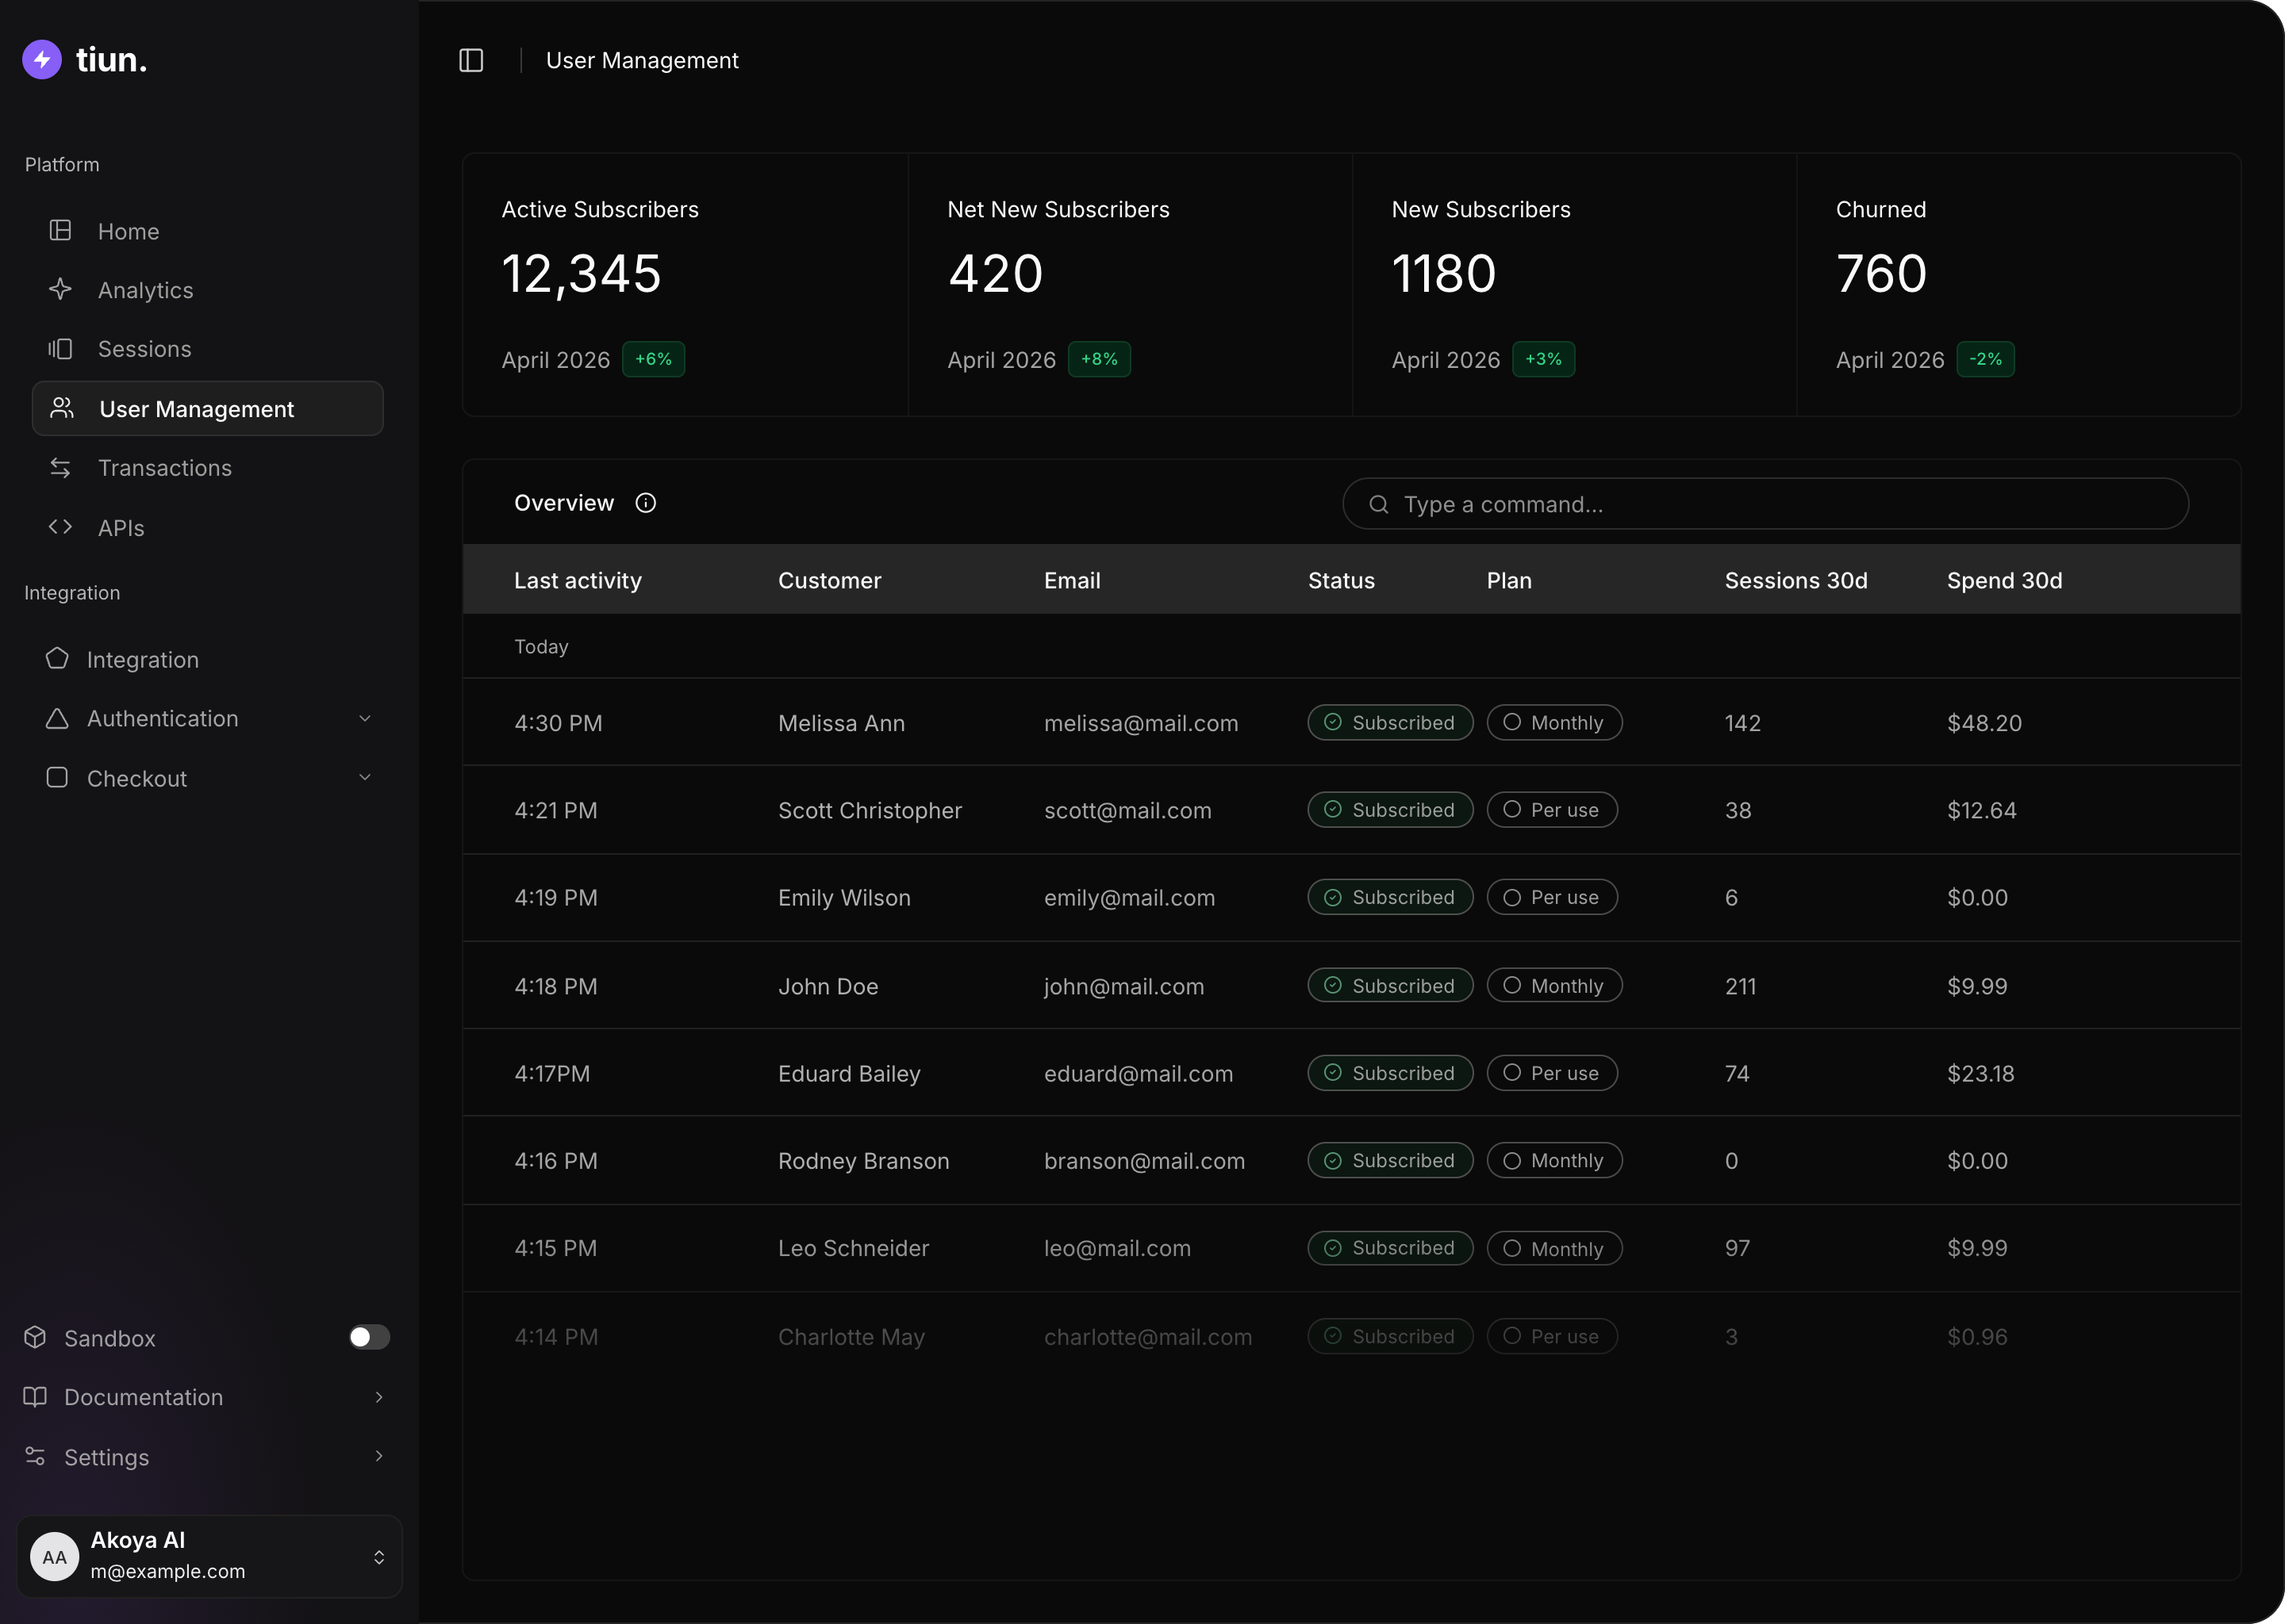Open the Sessions menu item

(144, 349)
